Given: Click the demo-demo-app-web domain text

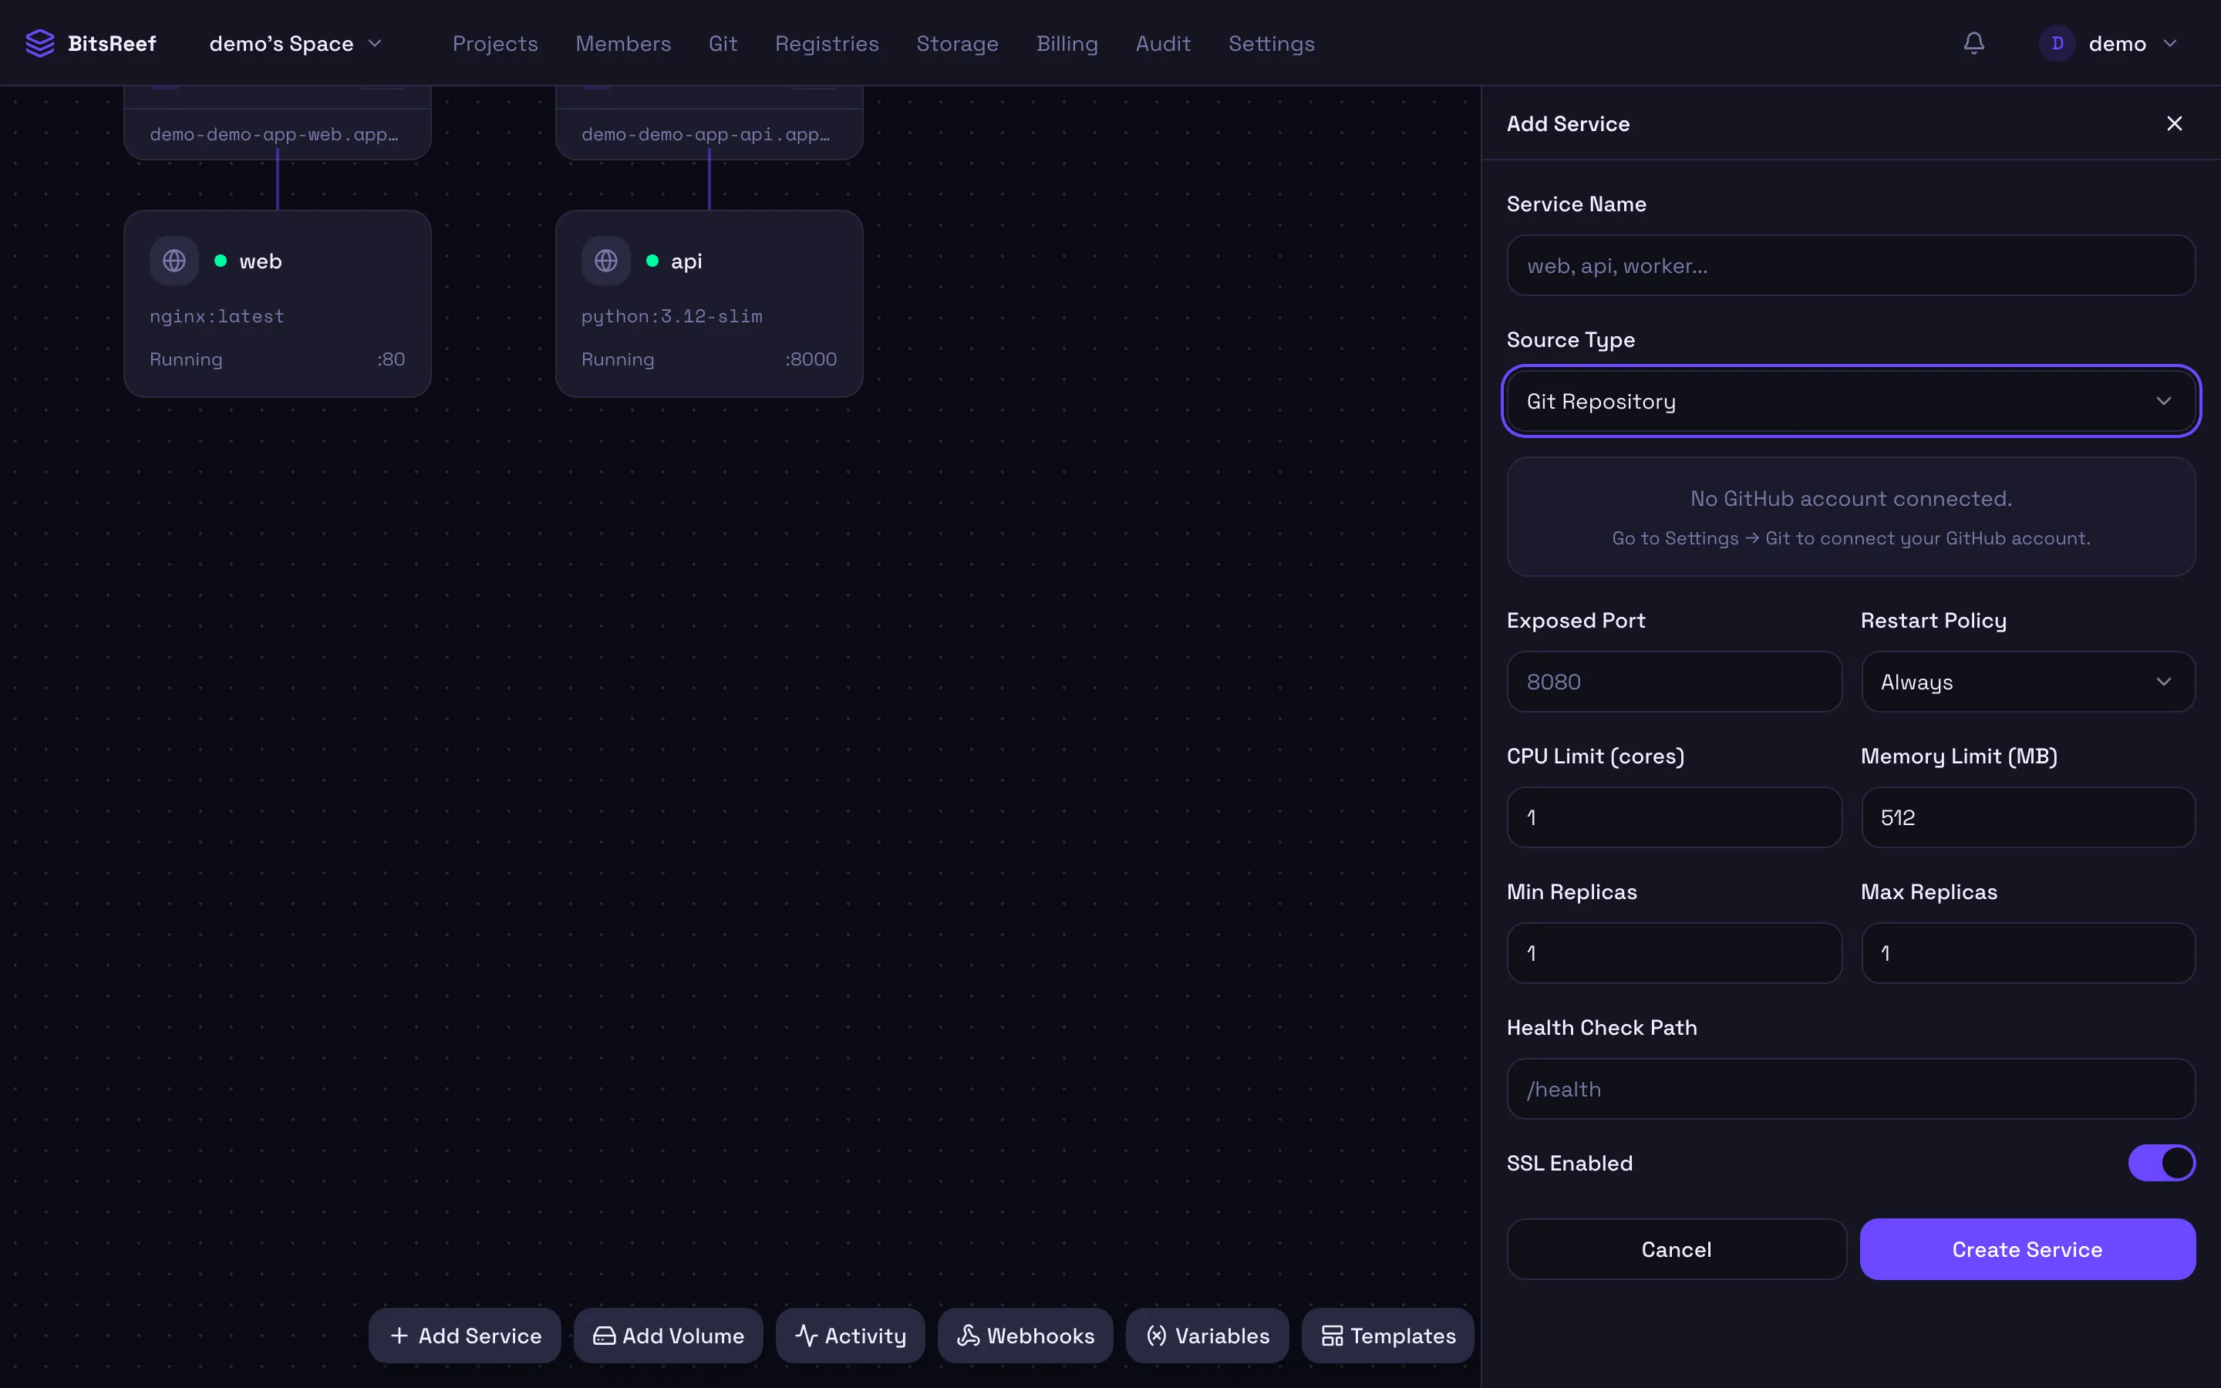Looking at the screenshot, I should 274,134.
